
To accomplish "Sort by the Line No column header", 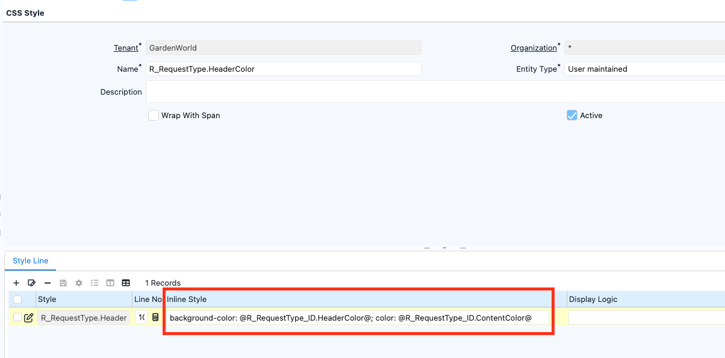I will [148, 300].
